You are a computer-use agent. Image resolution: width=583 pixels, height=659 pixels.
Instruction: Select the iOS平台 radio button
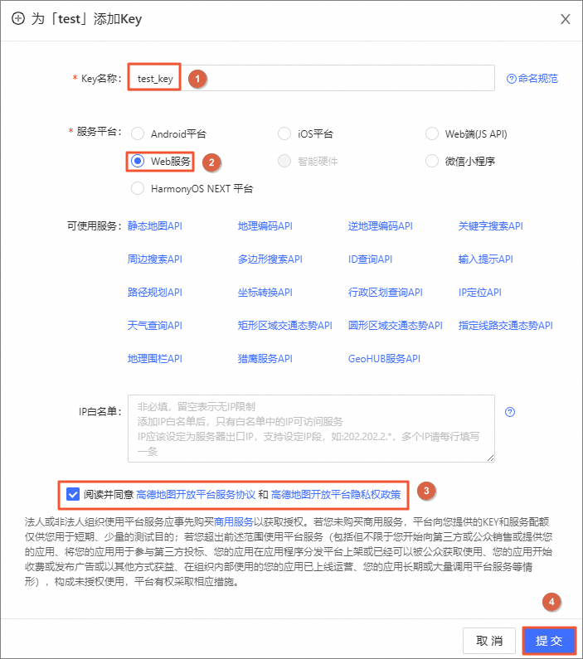tap(284, 133)
